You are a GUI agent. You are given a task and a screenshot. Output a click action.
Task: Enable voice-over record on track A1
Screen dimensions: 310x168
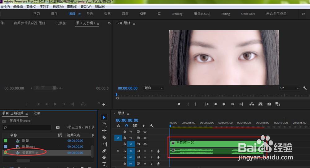click(x=158, y=151)
